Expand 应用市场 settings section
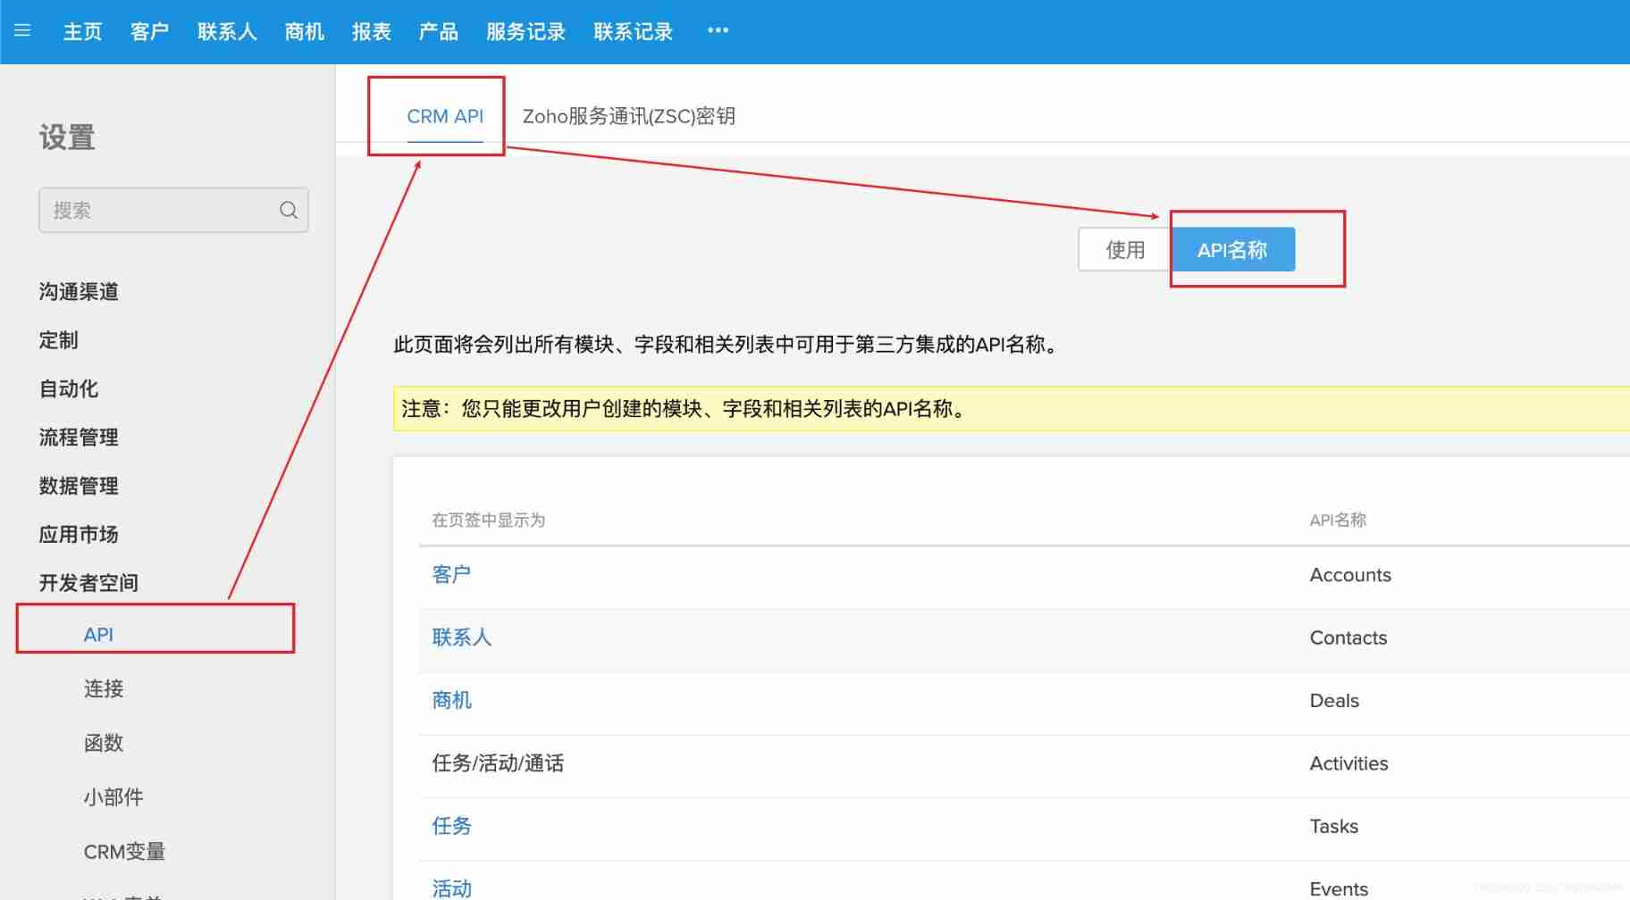This screenshot has width=1630, height=900. 79,534
